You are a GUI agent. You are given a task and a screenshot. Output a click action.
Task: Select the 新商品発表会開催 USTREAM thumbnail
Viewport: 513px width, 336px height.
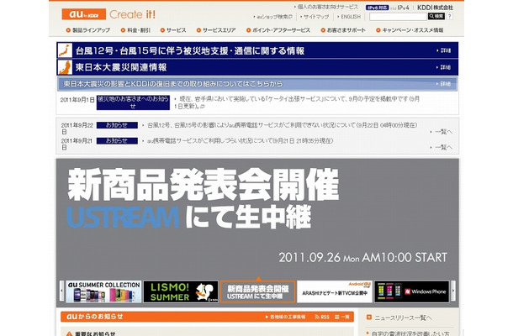pyautogui.click(x=258, y=291)
